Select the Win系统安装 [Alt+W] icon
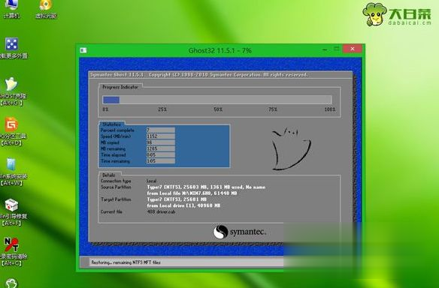Screen dimensions: 439x288 pos(12,172)
